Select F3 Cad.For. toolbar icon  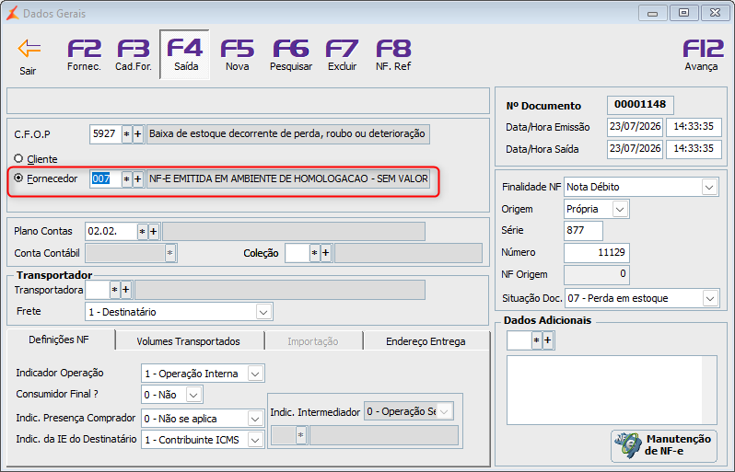tap(134, 55)
